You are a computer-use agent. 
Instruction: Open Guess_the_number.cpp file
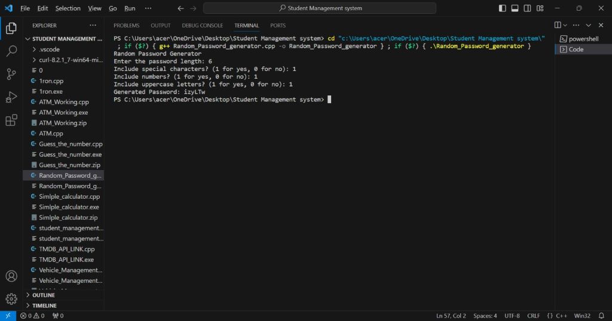click(x=65, y=144)
